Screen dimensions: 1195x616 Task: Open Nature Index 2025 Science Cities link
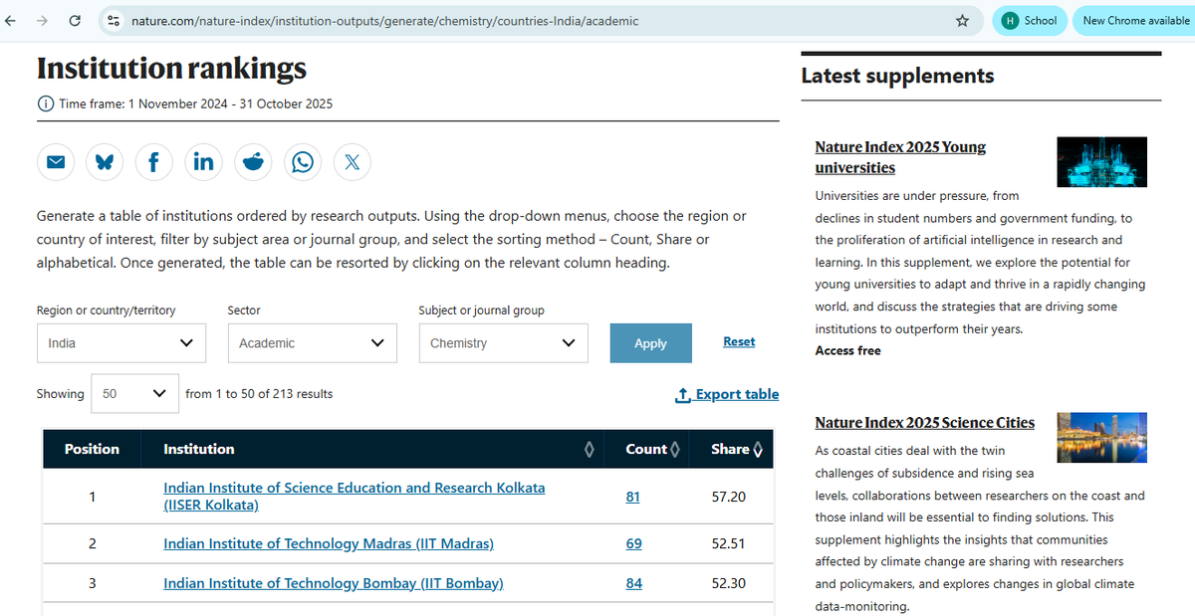click(x=925, y=423)
